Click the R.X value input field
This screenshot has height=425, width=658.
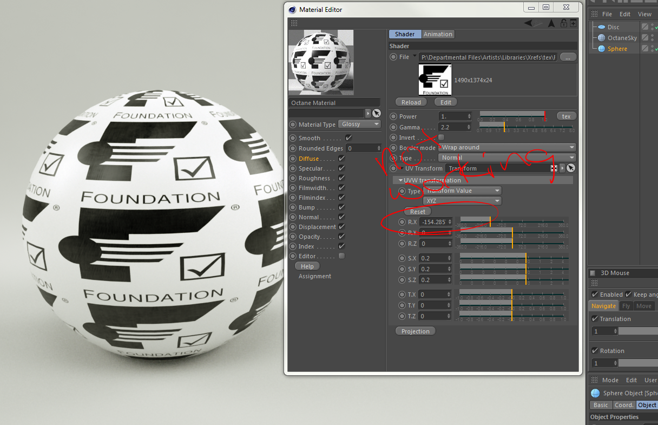coord(433,222)
